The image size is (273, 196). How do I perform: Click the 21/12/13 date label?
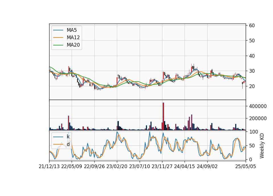(49, 166)
